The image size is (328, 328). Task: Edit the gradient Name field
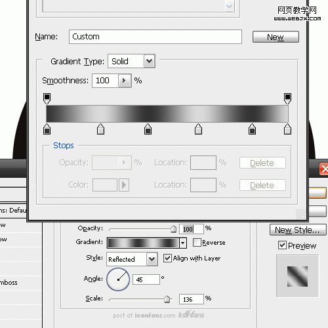click(155, 37)
